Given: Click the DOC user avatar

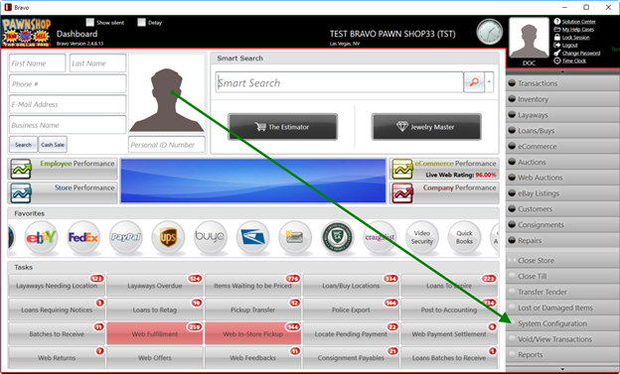Looking at the screenshot, I should pos(529,39).
